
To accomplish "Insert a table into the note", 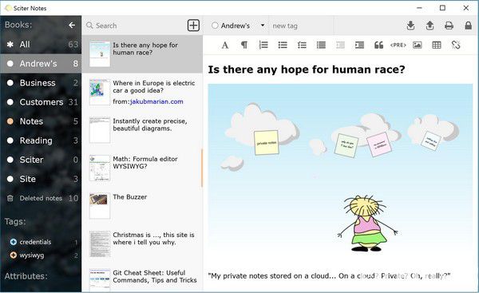I will [437, 46].
